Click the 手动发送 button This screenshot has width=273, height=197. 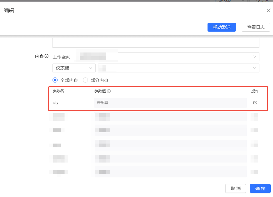pyautogui.click(x=221, y=27)
